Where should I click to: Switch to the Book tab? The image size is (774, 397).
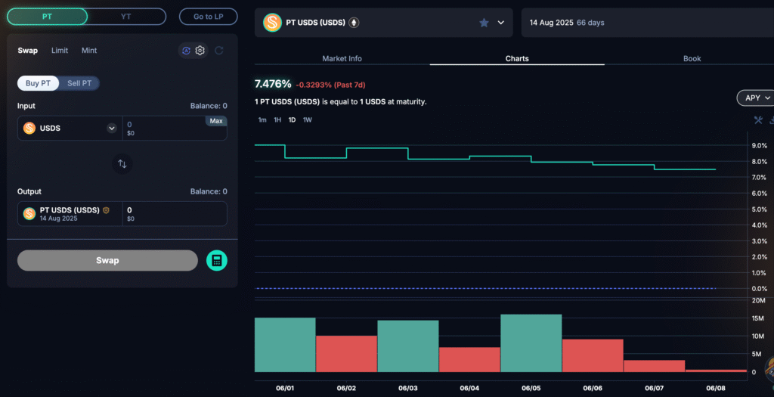point(692,58)
